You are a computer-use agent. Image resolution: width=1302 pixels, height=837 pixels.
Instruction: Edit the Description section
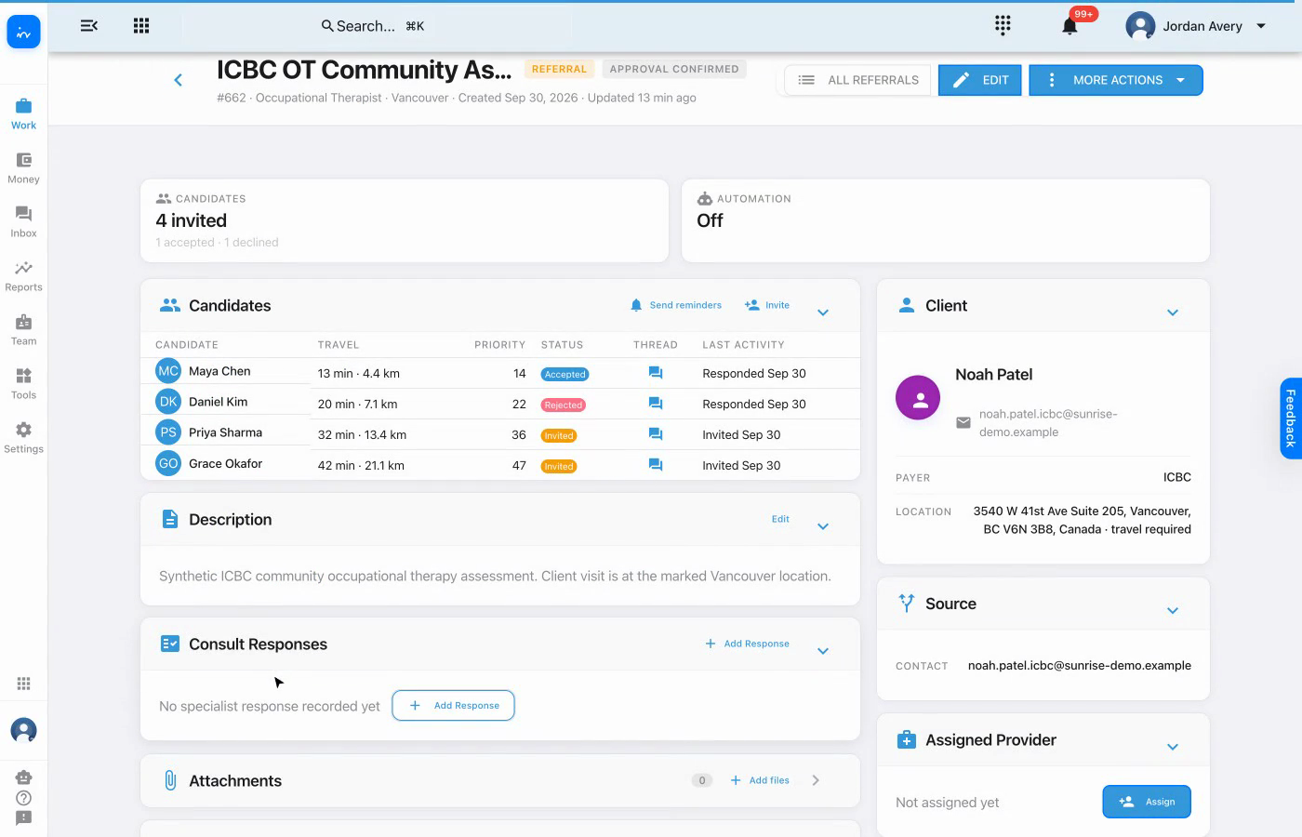point(780,519)
